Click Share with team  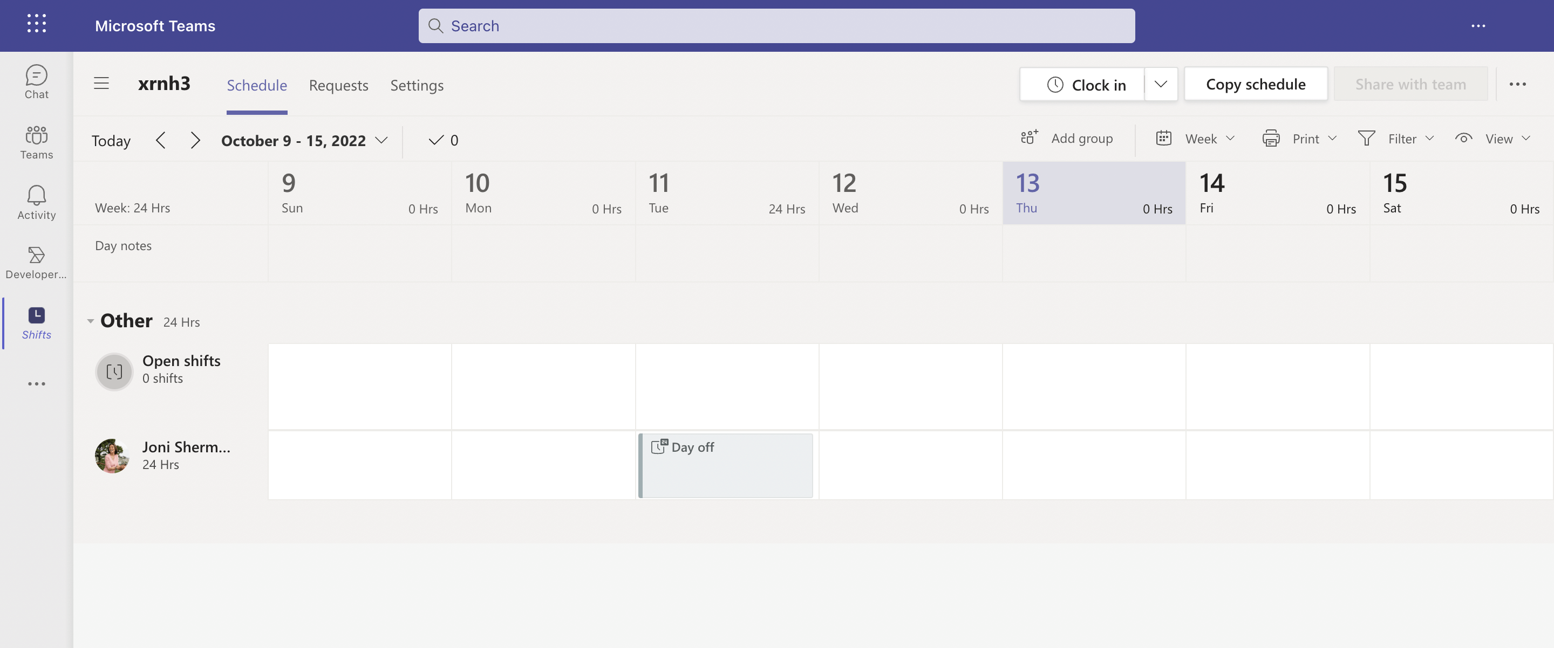1410,84
